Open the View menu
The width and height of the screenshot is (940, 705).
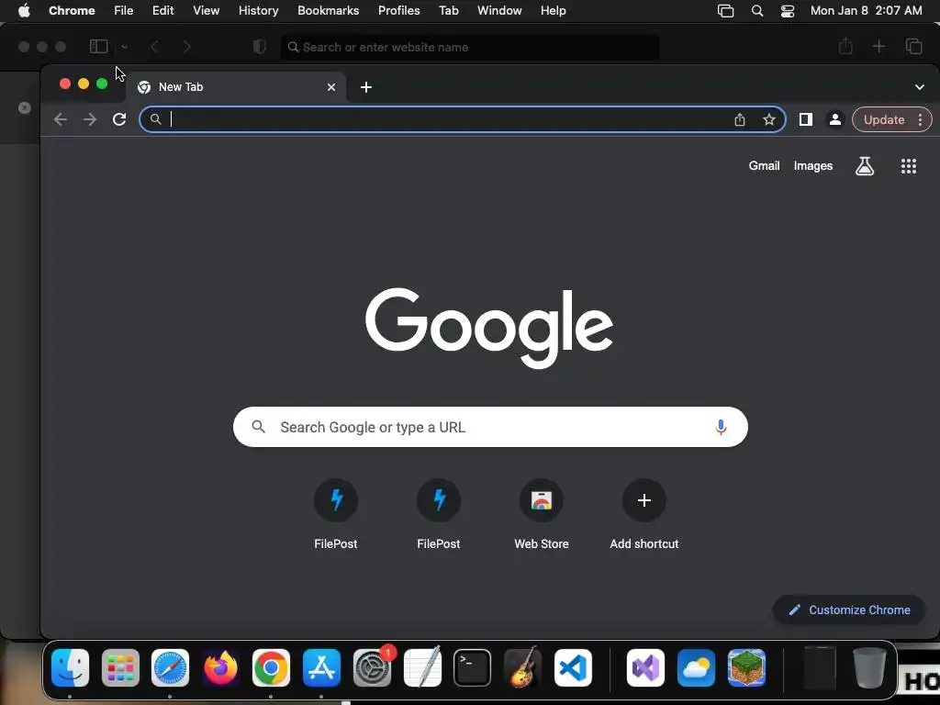207,11
